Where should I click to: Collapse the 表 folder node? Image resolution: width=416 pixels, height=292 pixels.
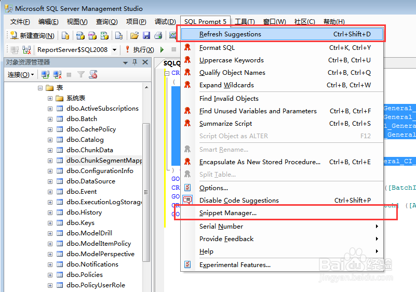(x=40, y=88)
